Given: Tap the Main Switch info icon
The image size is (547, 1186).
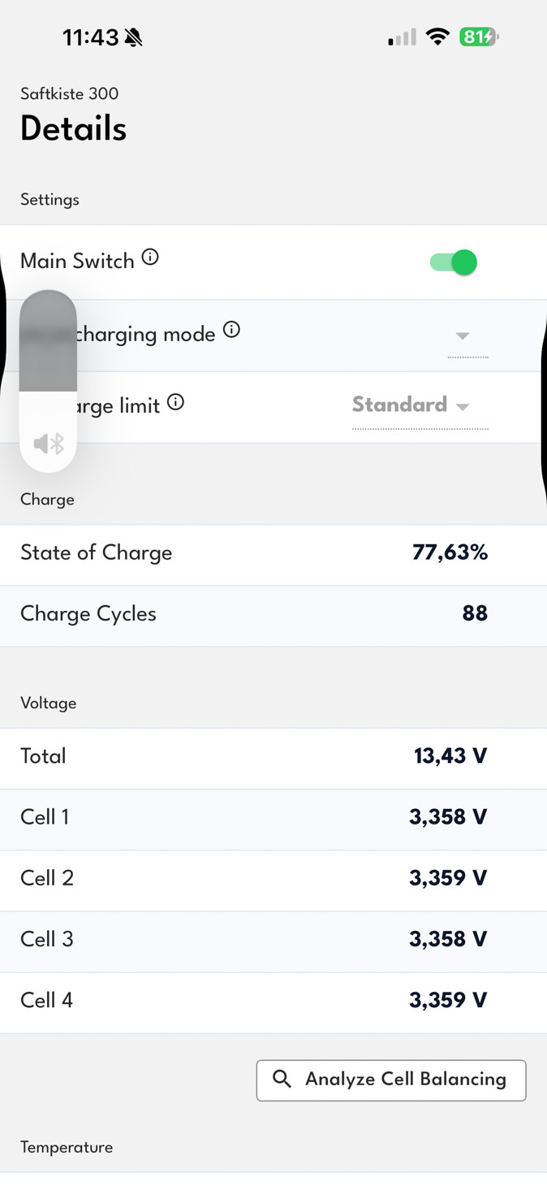Looking at the screenshot, I should coord(150,258).
